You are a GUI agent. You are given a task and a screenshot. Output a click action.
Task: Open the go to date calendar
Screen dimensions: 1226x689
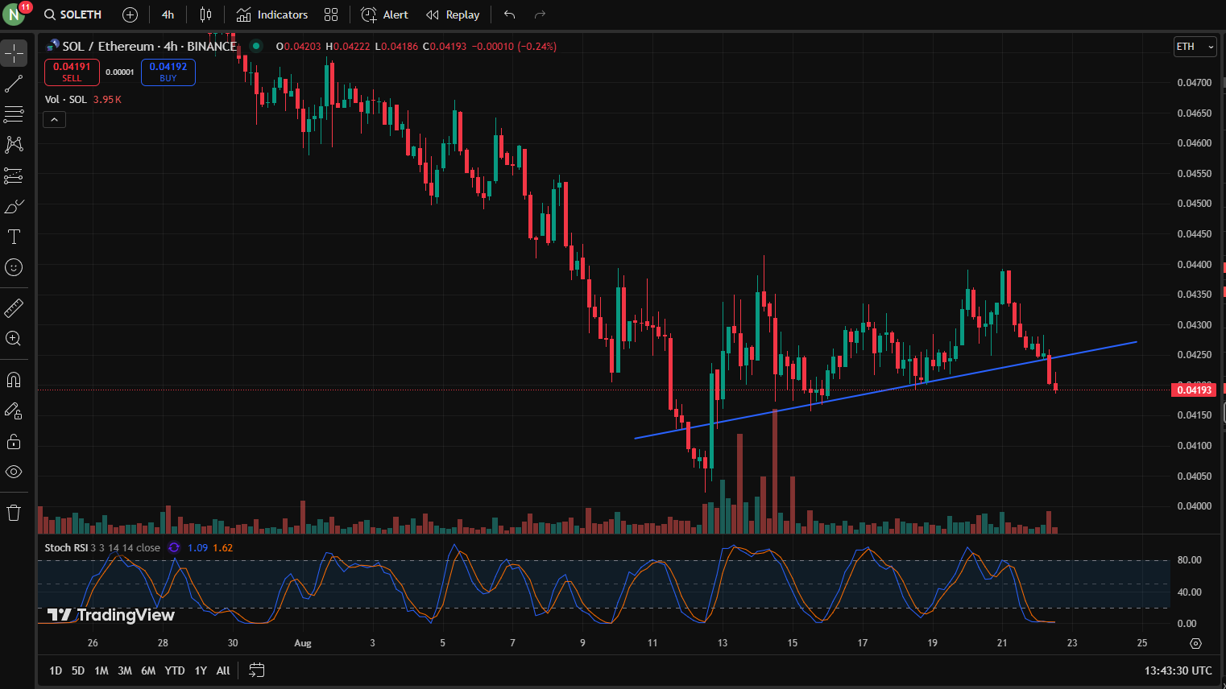pos(257,670)
